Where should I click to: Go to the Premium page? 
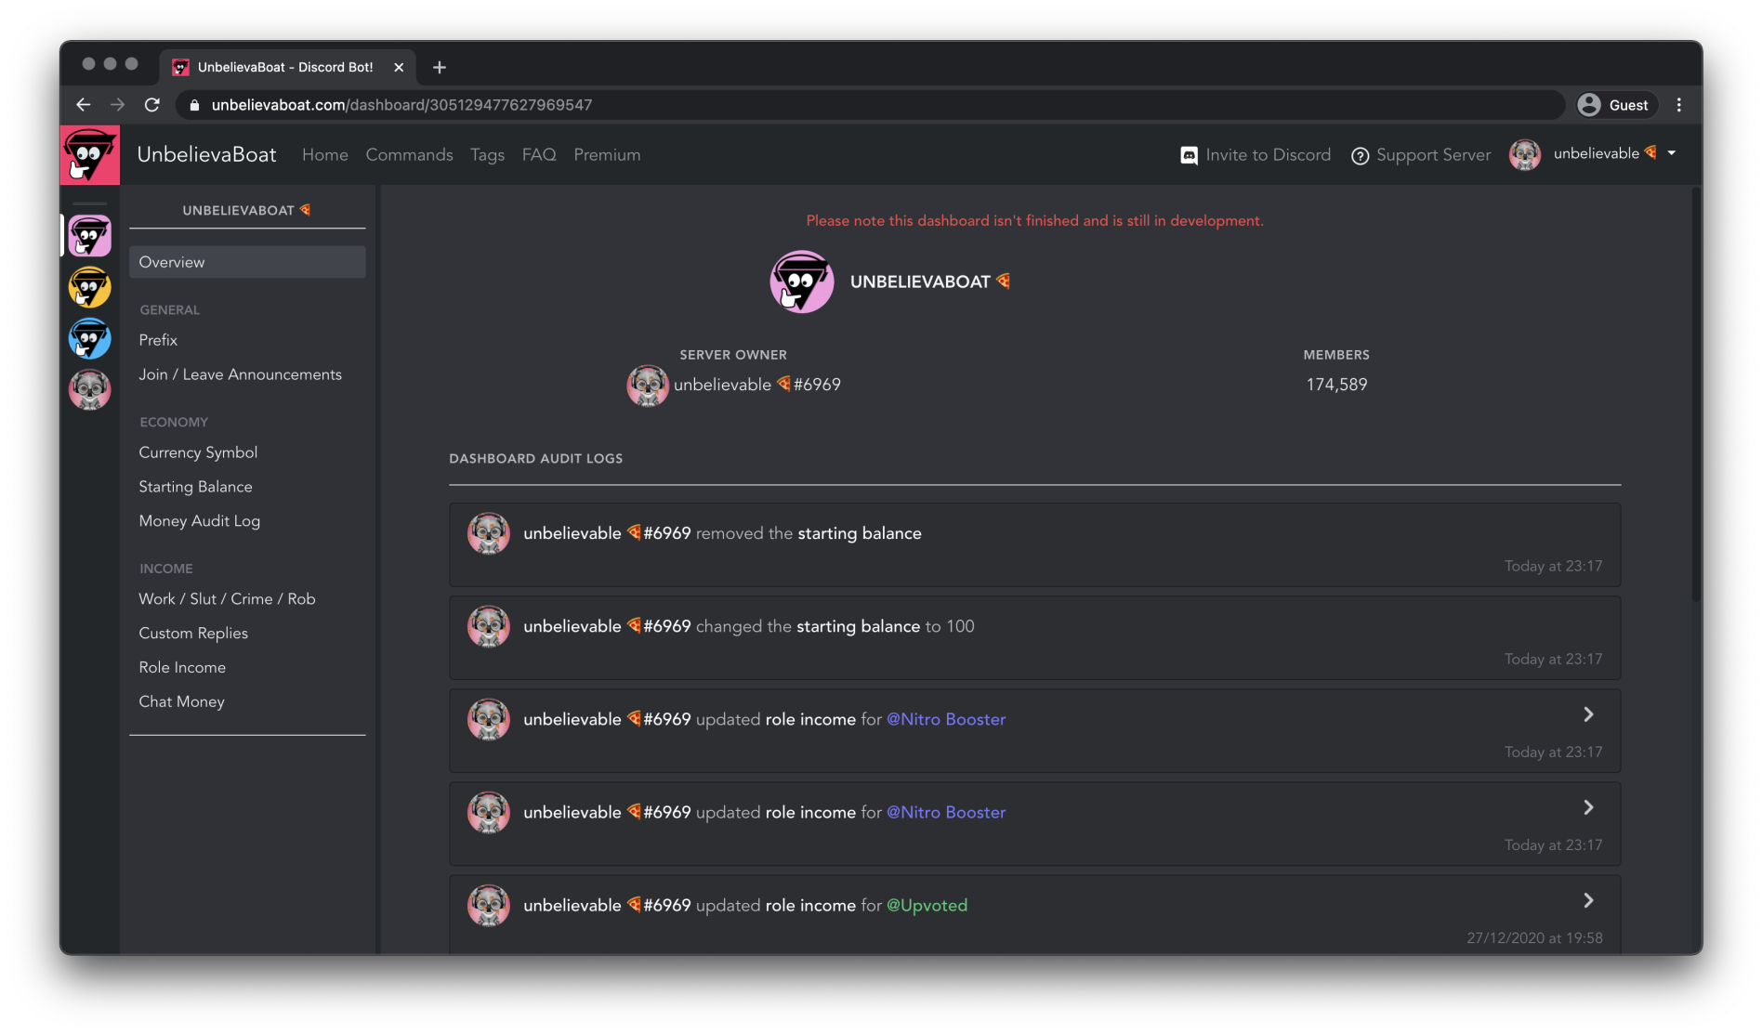607,155
